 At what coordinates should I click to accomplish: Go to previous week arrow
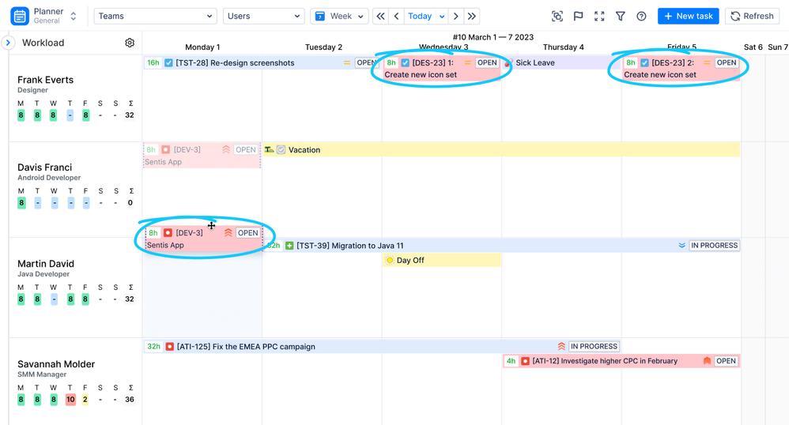tap(397, 16)
